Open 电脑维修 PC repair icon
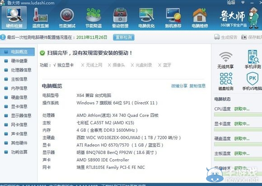The height and width of the screenshot is (186, 262). pos(200,18)
